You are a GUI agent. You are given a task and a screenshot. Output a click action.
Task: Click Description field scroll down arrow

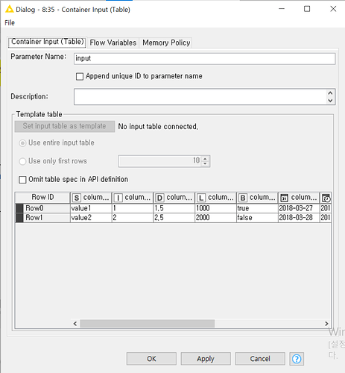(330, 101)
